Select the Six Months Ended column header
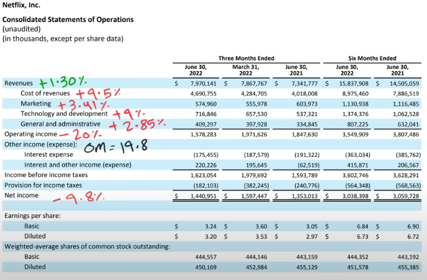This screenshot has width=427, height=280. (372, 58)
